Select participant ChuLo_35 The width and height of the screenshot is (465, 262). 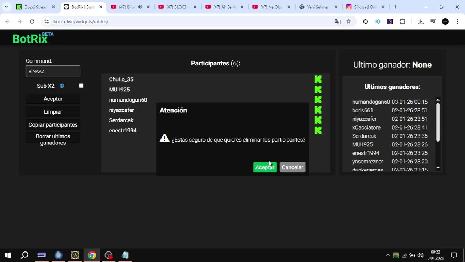[x=121, y=79]
